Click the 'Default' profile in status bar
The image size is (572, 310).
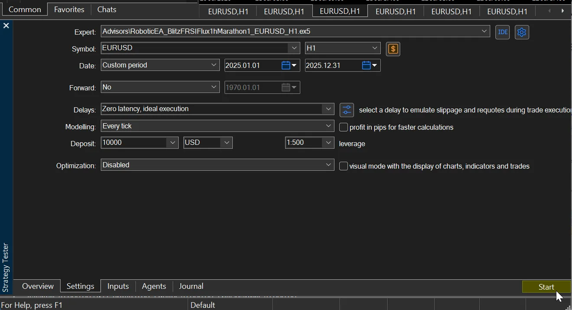202,305
